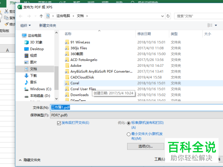Viewport: 223px width, 167px height.
Task: Click the 文件名 input field
Action: 136,107
